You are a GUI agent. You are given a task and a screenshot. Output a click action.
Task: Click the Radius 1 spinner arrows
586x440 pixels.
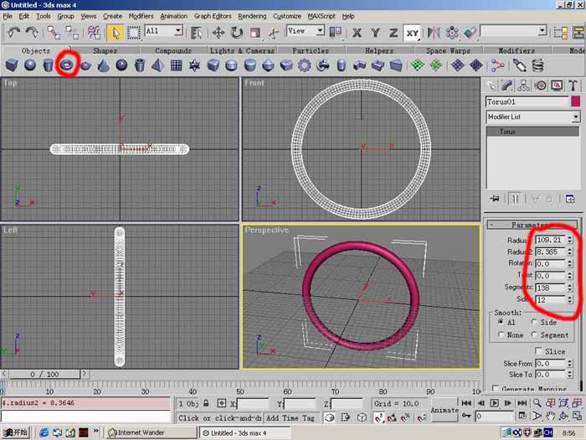(569, 240)
